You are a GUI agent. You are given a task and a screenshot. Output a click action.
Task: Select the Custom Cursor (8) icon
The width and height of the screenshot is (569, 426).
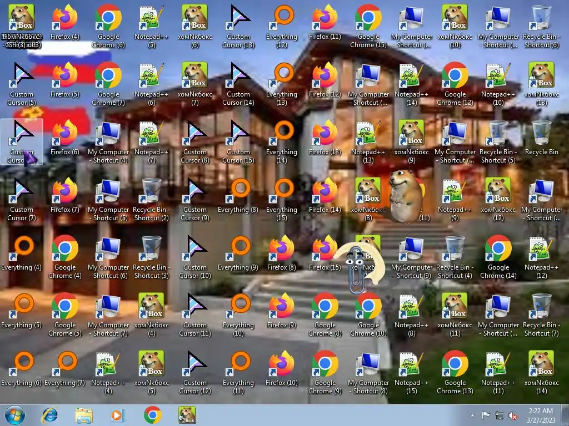pos(195,141)
